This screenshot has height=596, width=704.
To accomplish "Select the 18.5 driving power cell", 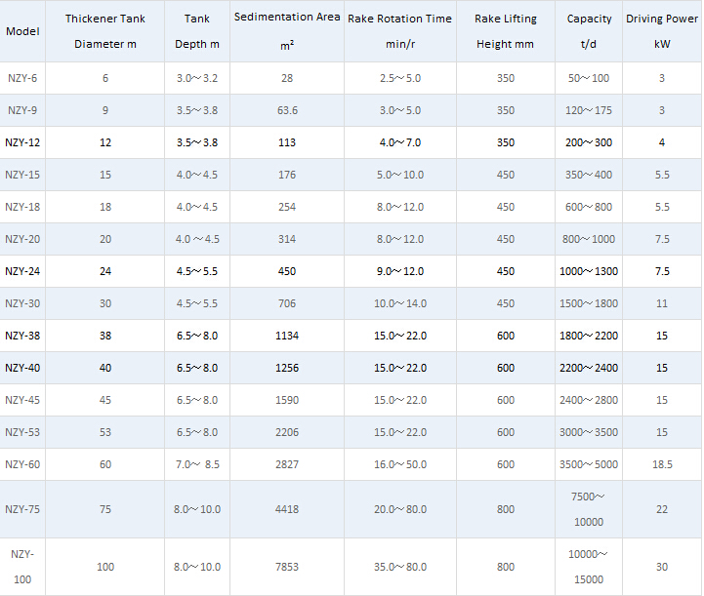I will click(x=661, y=464).
